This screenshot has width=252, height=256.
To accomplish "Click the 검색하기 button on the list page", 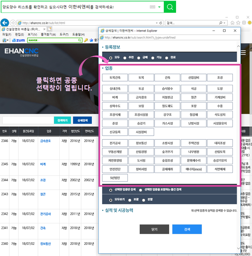I will [62, 120].
